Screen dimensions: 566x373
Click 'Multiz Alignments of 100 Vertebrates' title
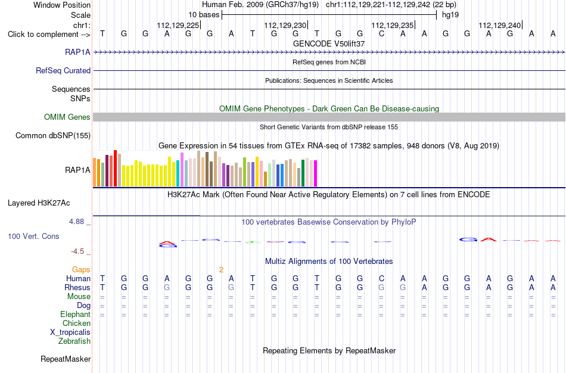pos(329,261)
